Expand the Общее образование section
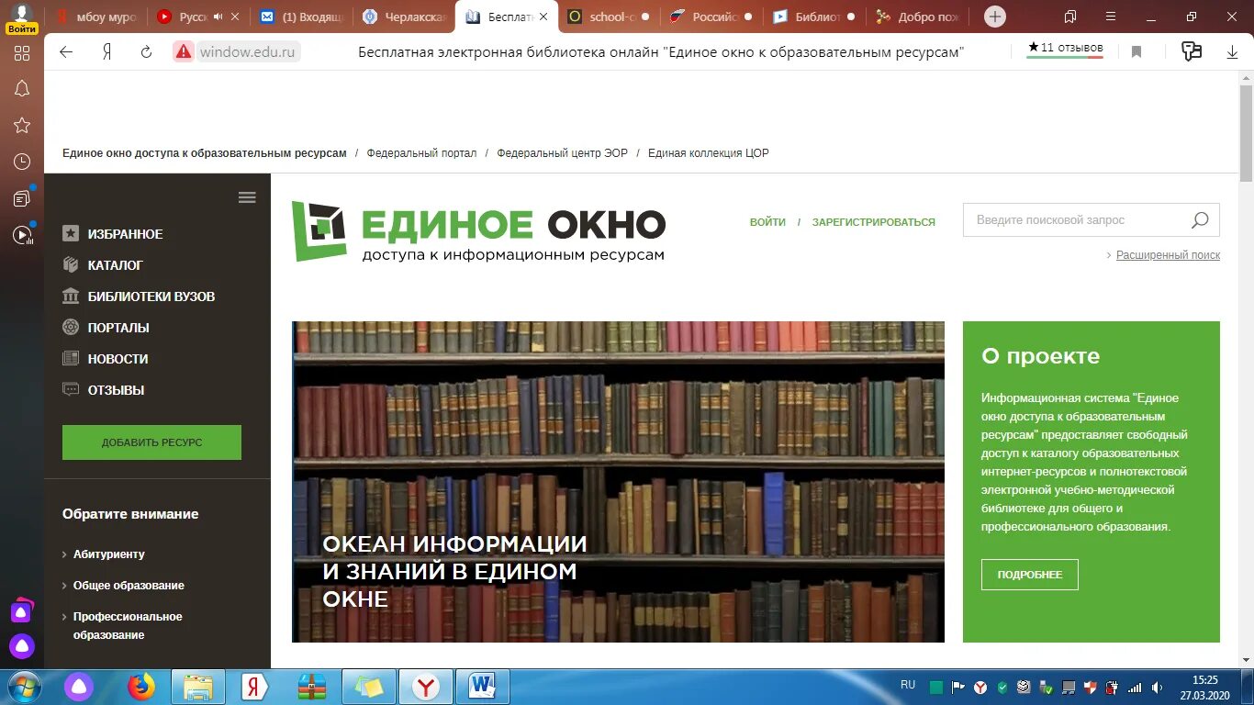 click(x=129, y=586)
